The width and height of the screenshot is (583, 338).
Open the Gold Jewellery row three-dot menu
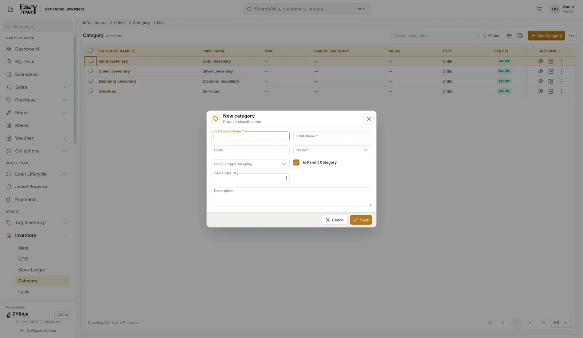coord(561,61)
